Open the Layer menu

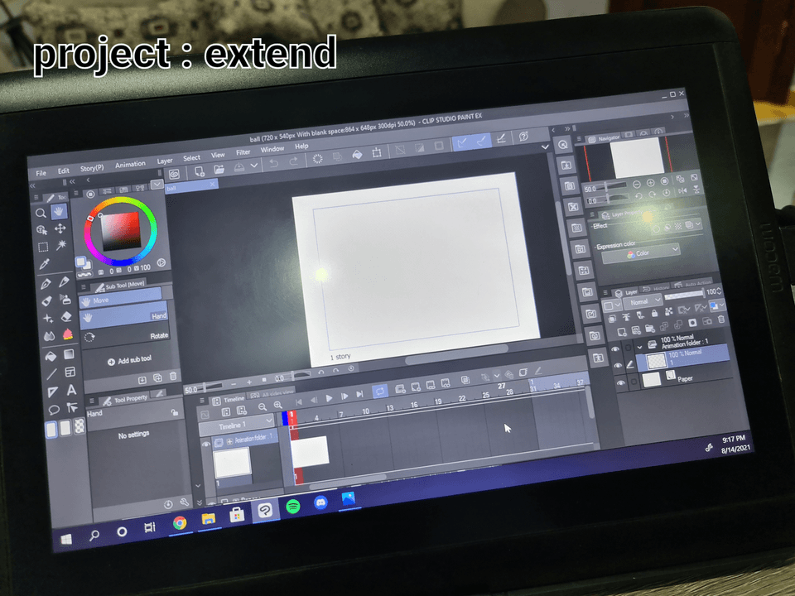coord(165,161)
